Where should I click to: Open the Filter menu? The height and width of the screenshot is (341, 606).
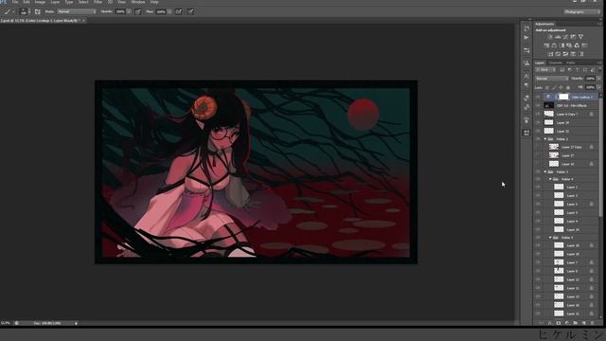click(98, 2)
